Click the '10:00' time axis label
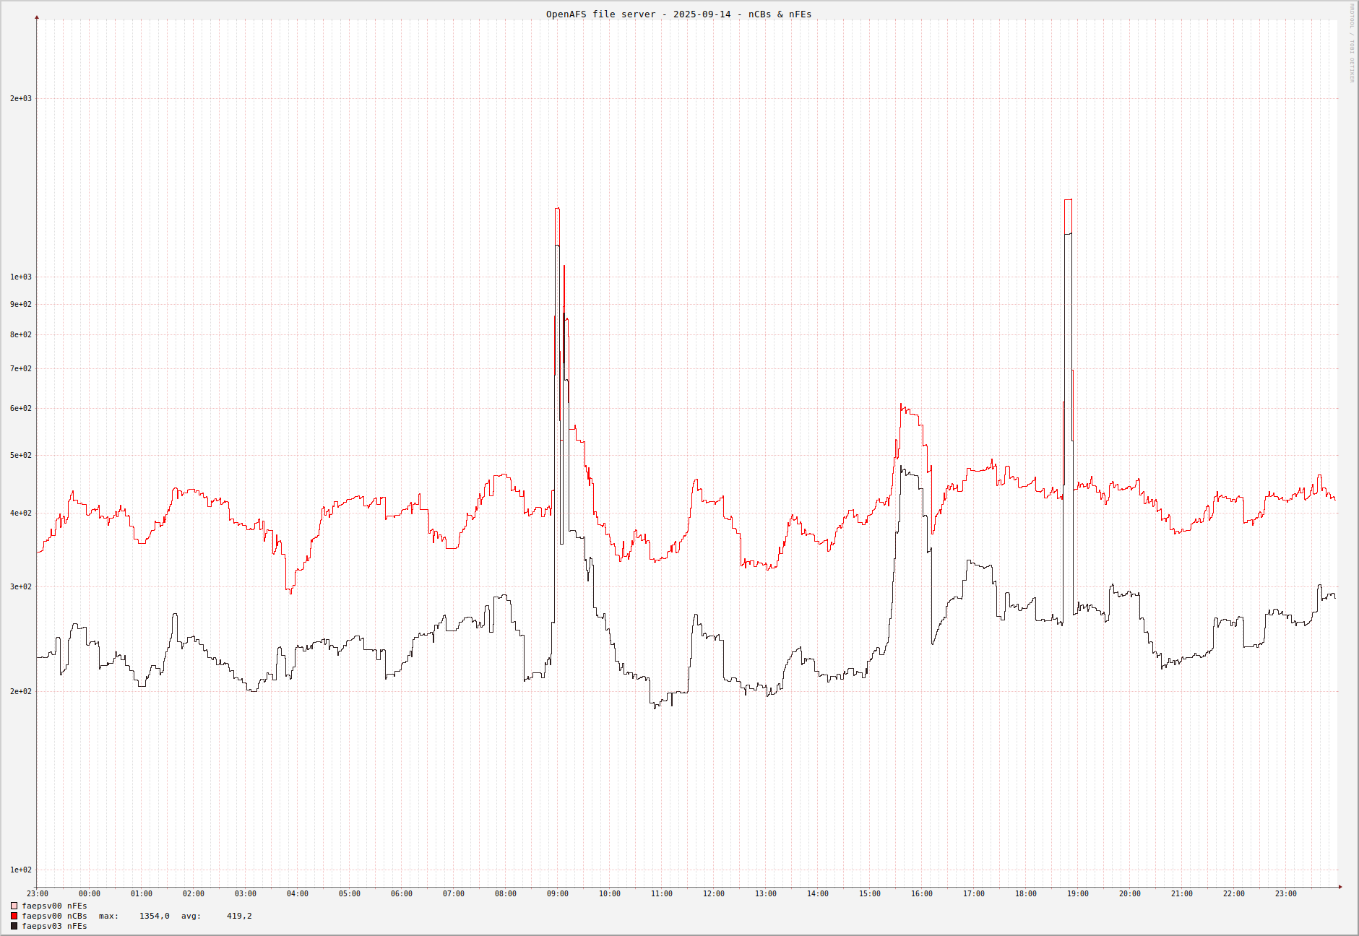The image size is (1359, 936). click(610, 893)
